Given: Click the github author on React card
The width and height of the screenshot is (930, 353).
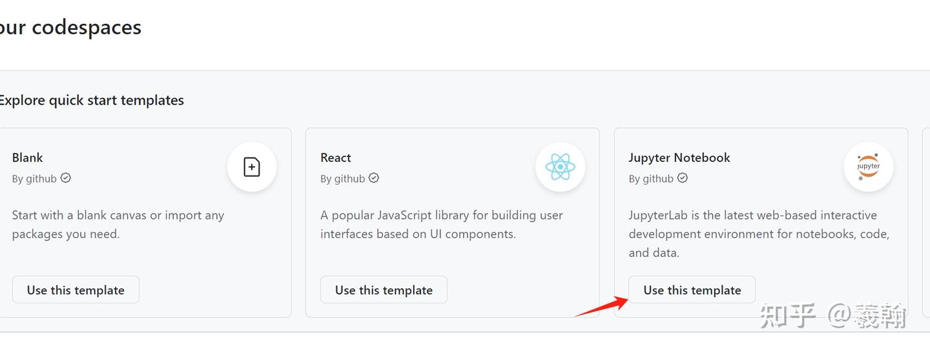Looking at the screenshot, I should click(349, 179).
